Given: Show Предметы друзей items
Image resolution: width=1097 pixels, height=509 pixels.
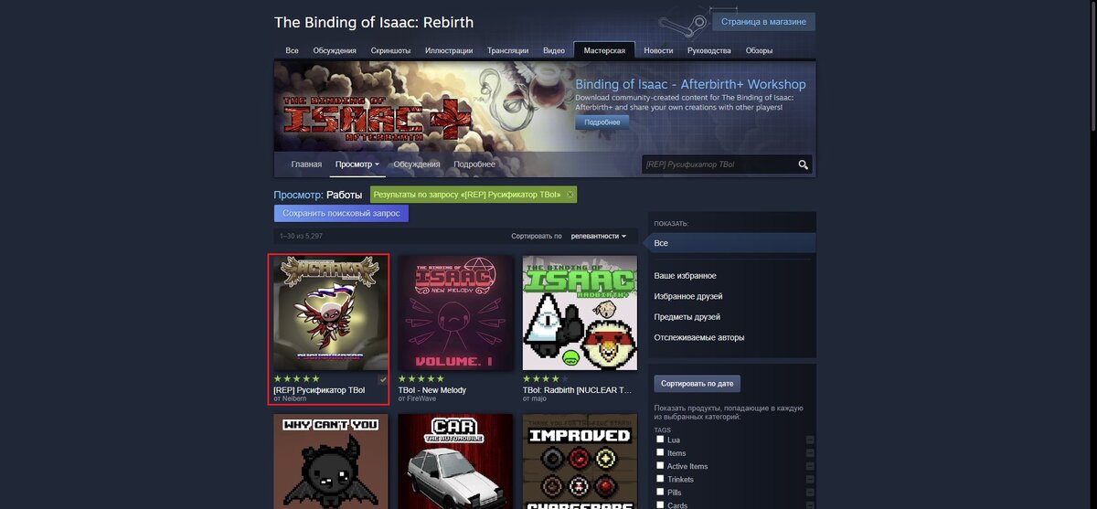Looking at the screenshot, I should click(687, 317).
